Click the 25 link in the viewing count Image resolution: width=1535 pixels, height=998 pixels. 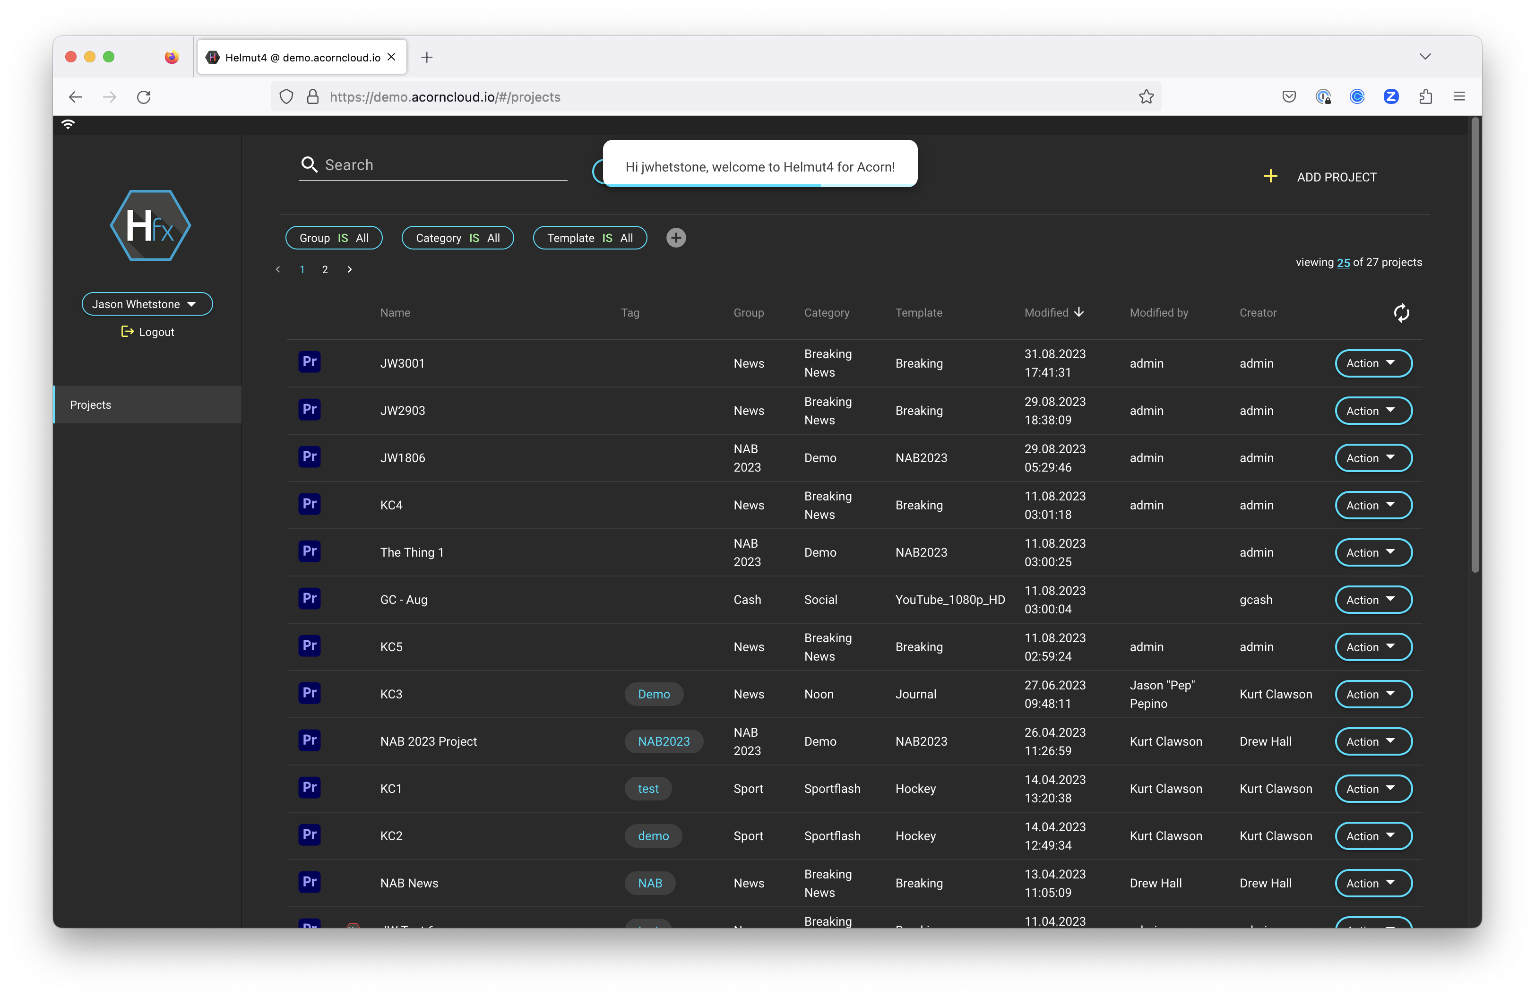[1344, 262]
